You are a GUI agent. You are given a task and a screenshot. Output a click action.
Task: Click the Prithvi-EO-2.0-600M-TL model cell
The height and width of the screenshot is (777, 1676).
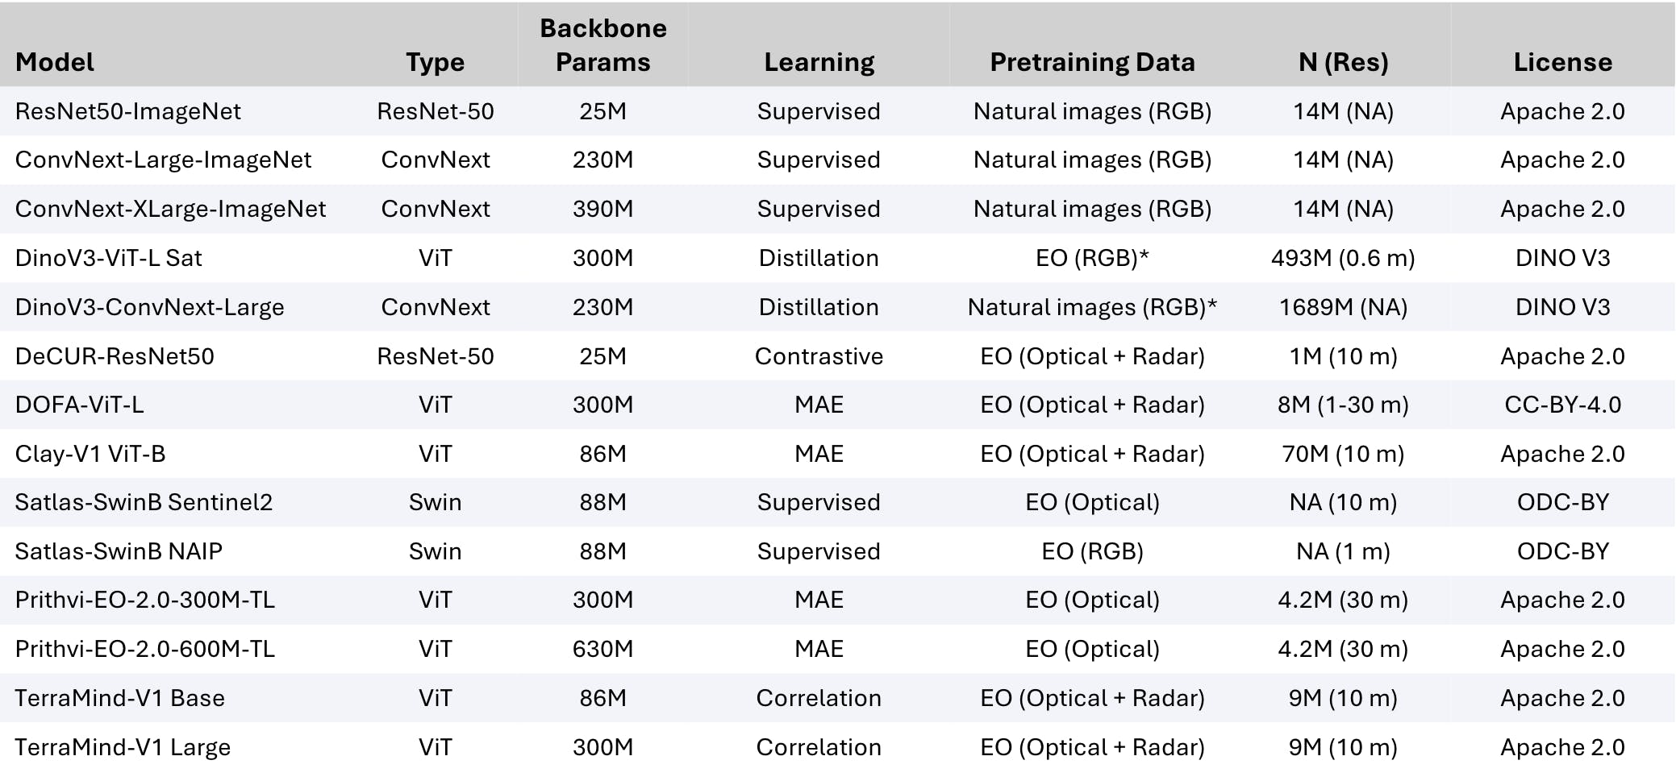coord(145,649)
